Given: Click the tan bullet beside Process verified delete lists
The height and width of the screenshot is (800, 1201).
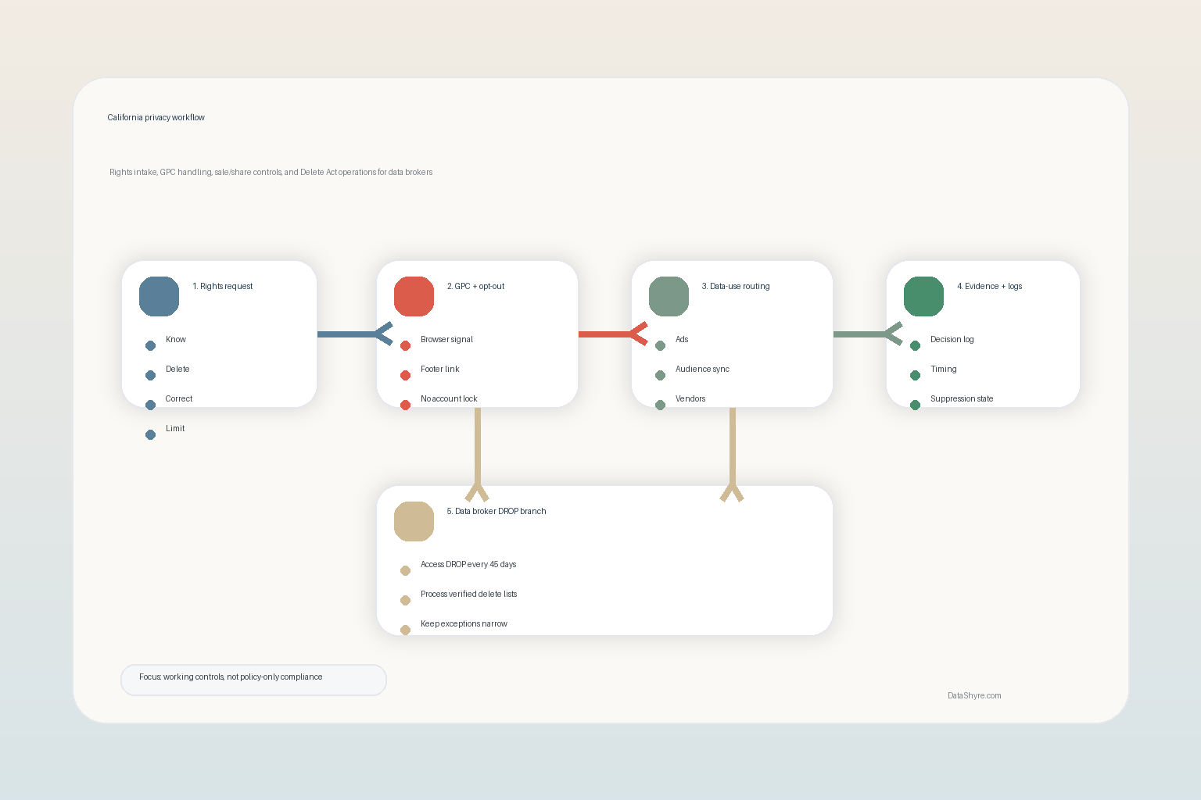Looking at the screenshot, I should click(405, 600).
